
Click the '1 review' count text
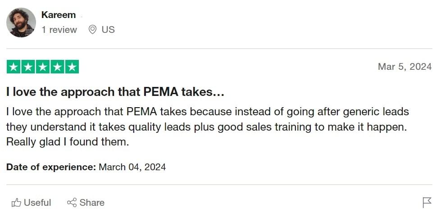click(59, 30)
